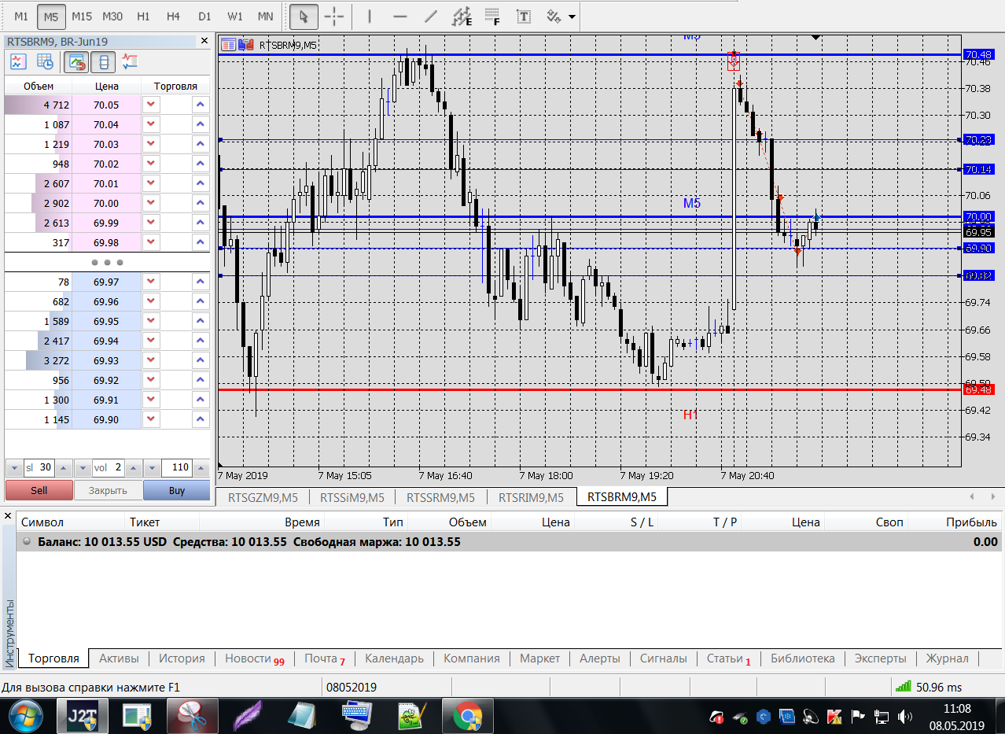Switch to the История tab

coord(182,658)
